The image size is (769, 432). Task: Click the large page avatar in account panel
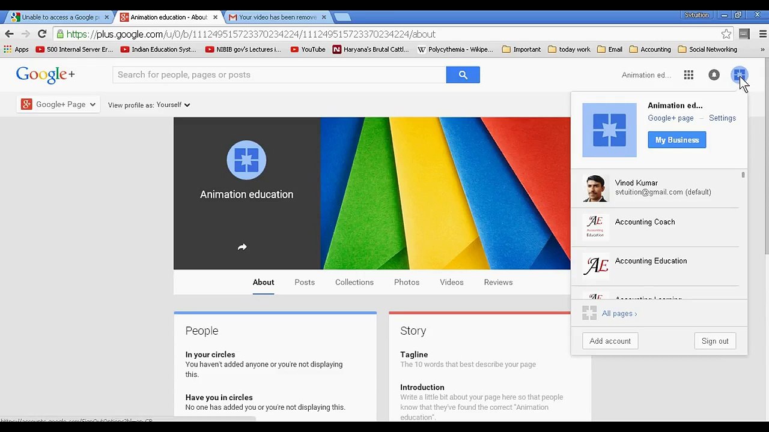(609, 130)
